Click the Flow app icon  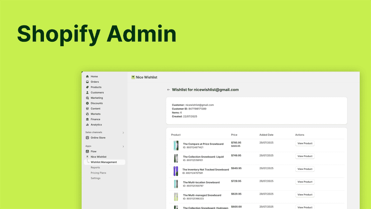[87, 152]
